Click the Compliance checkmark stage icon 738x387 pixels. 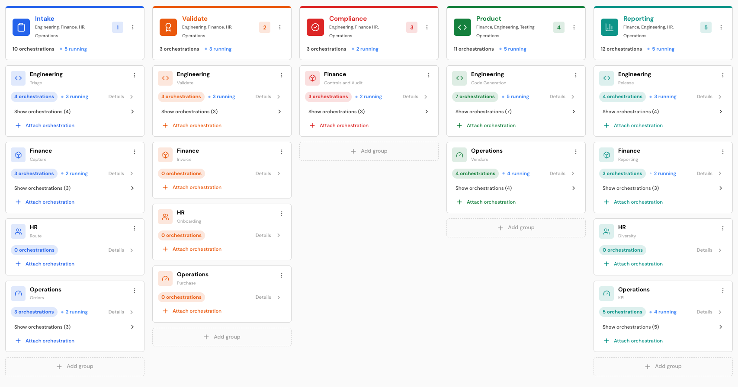315,27
